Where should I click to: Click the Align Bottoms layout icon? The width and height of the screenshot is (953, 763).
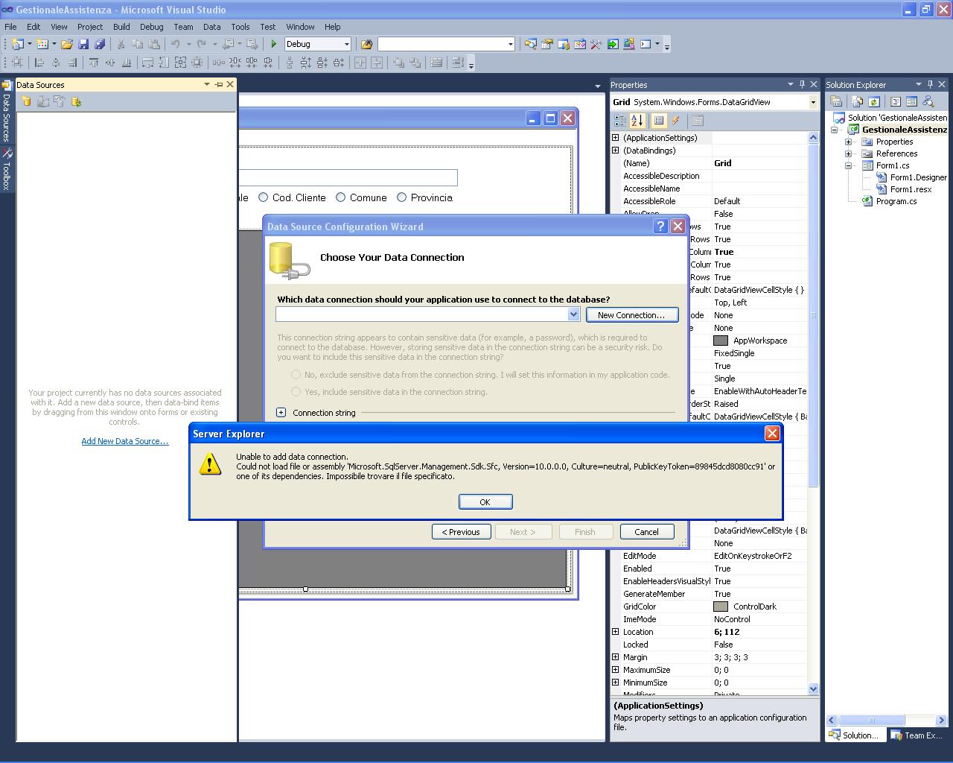pos(127,63)
